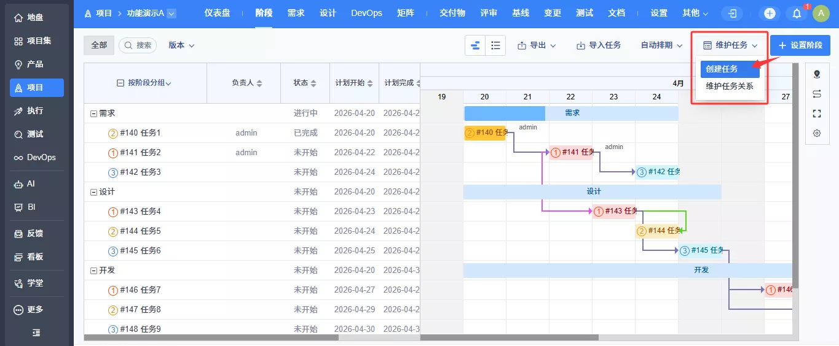Click the Gantt vertical scrollbar
Image resolution: width=839 pixels, height=346 pixels.
coord(795,175)
